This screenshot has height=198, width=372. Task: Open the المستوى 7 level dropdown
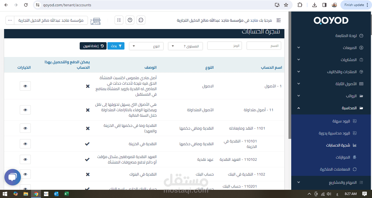click(x=185, y=46)
